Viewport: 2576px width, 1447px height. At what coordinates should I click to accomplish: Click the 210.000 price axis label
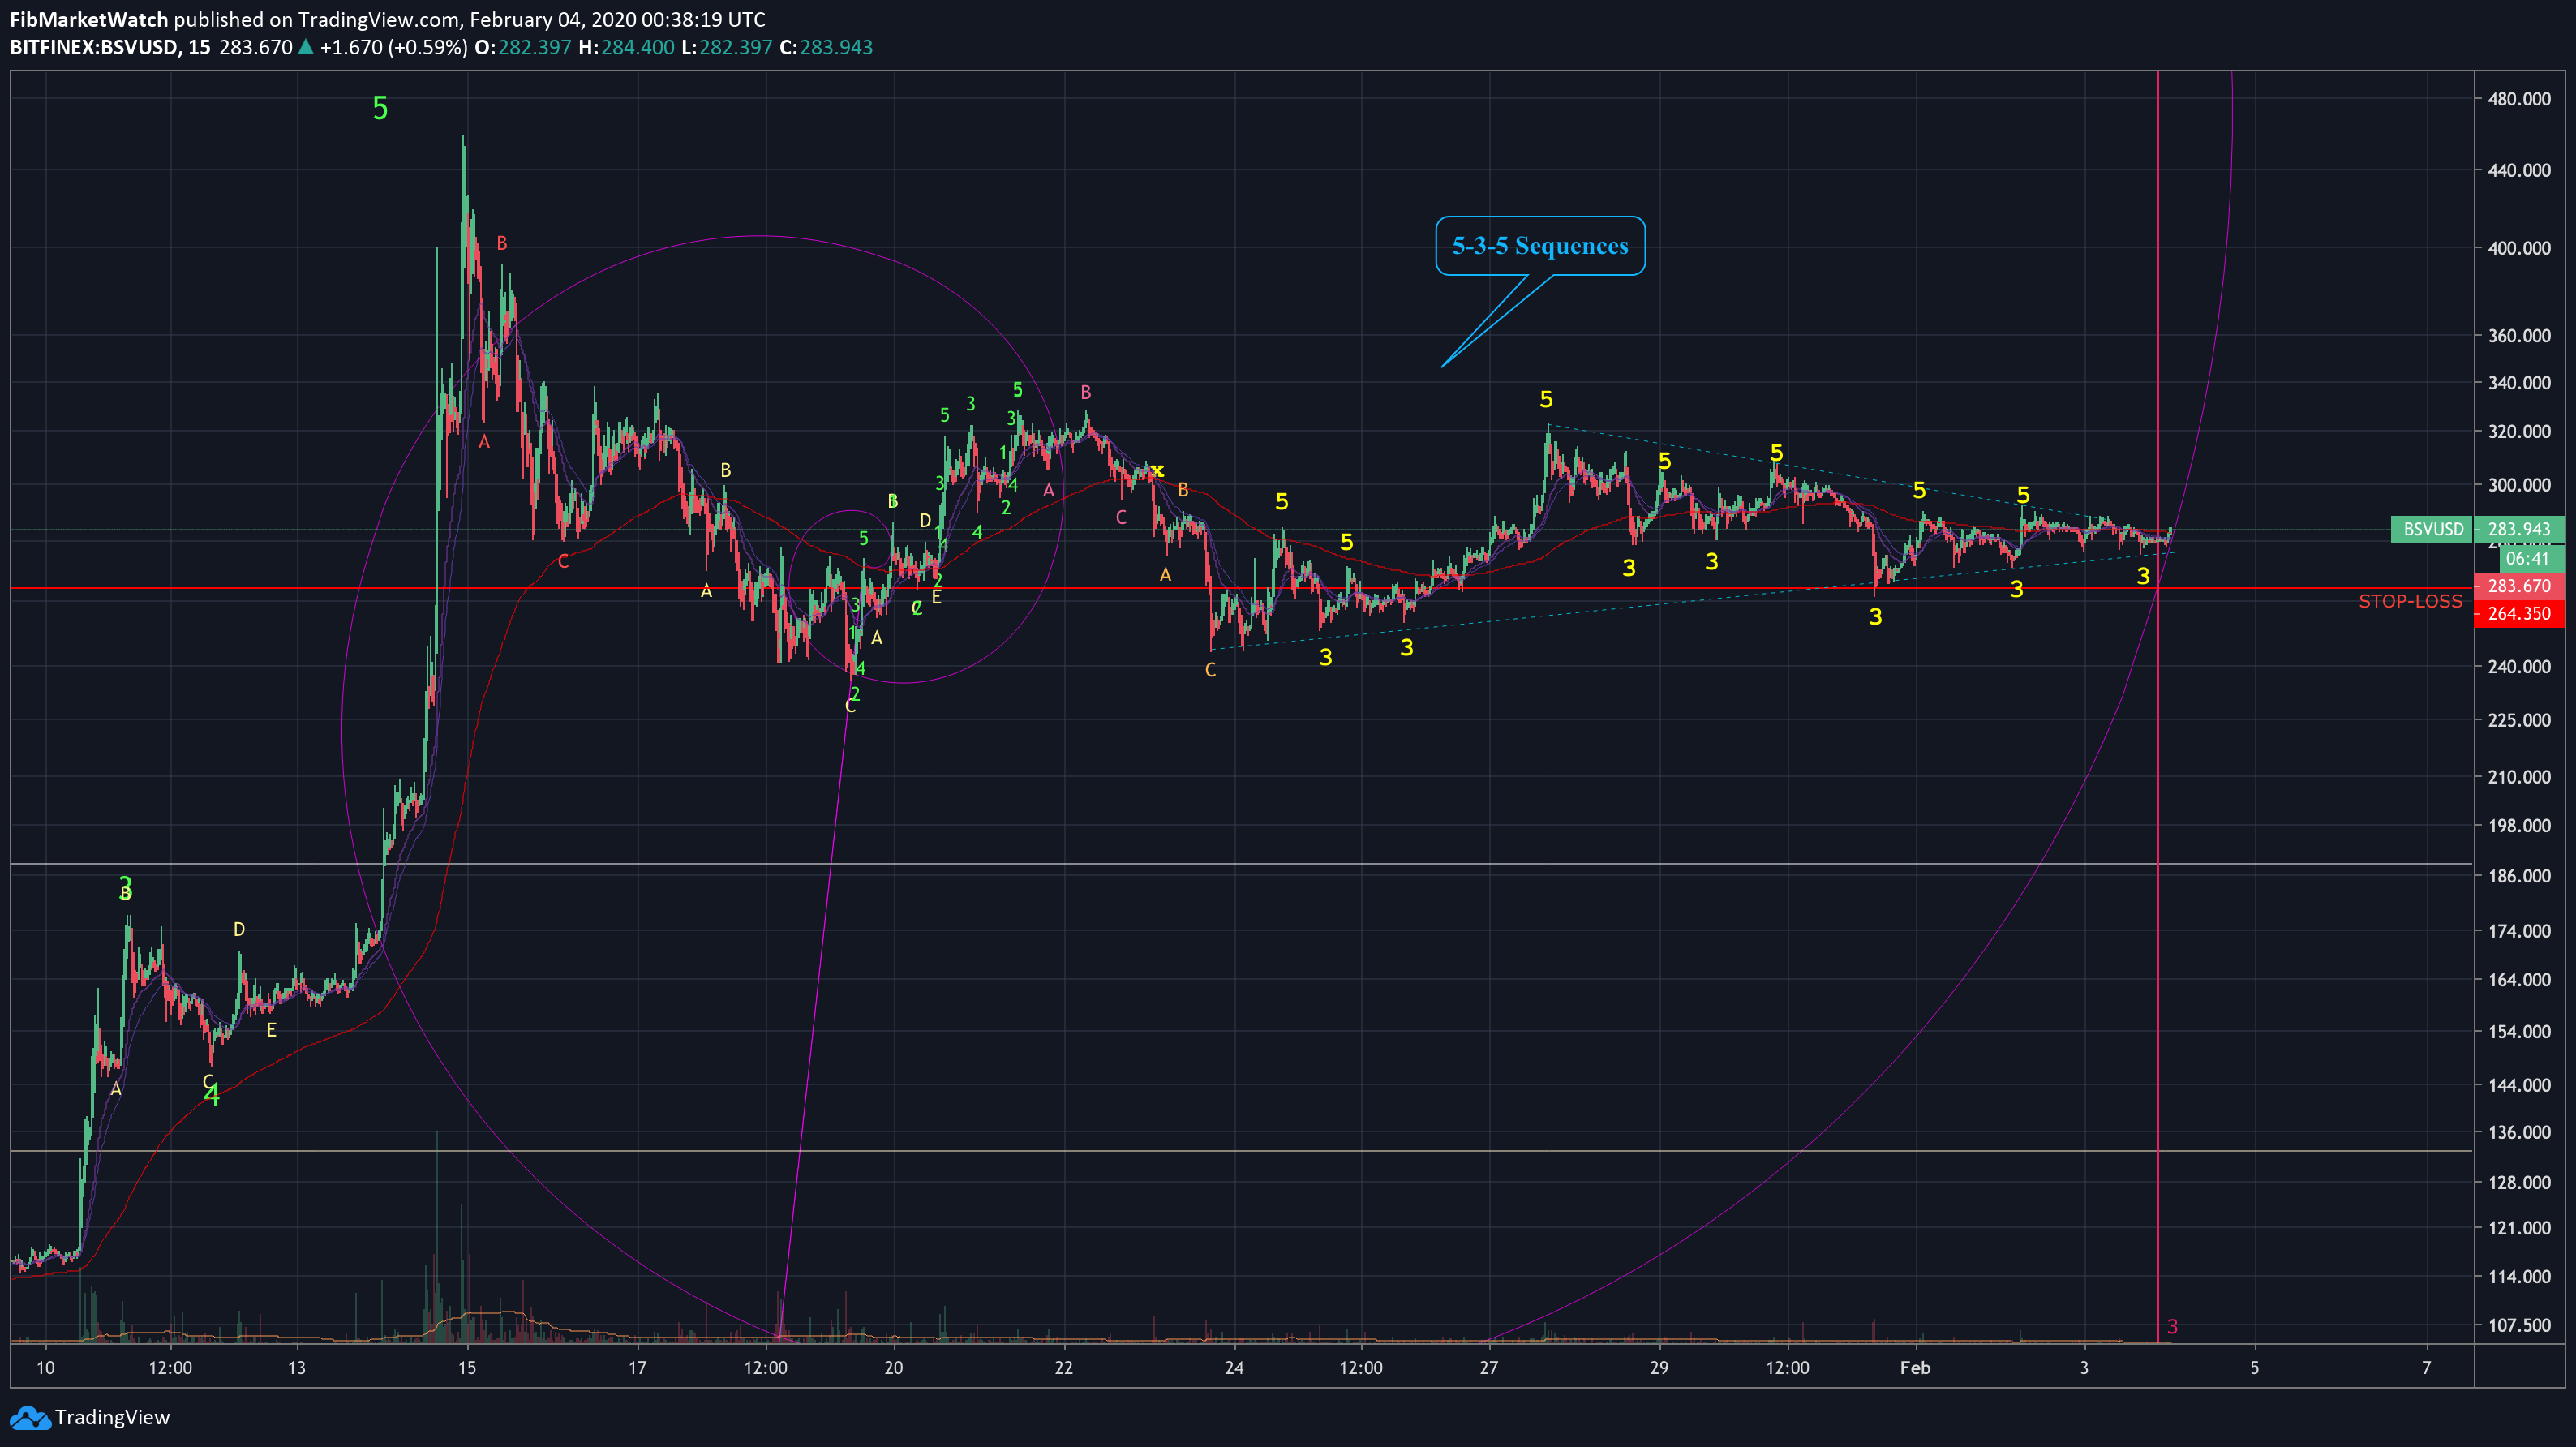click(2519, 777)
